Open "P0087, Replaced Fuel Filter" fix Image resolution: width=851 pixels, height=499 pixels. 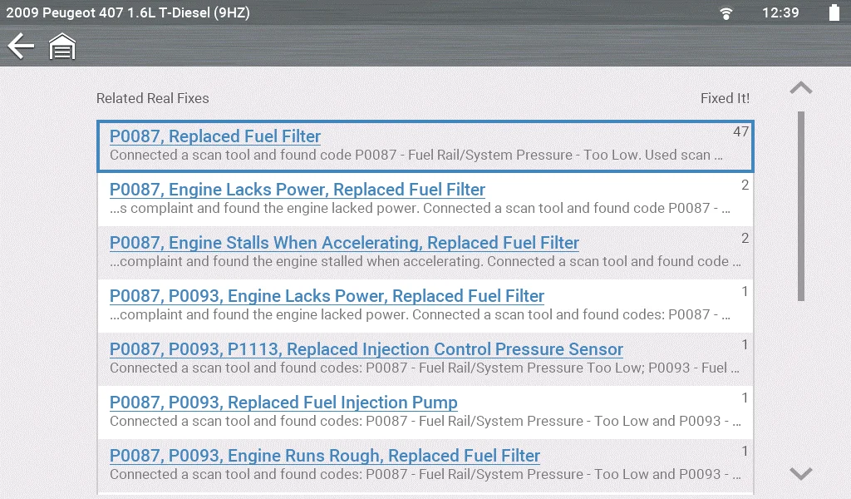click(215, 136)
